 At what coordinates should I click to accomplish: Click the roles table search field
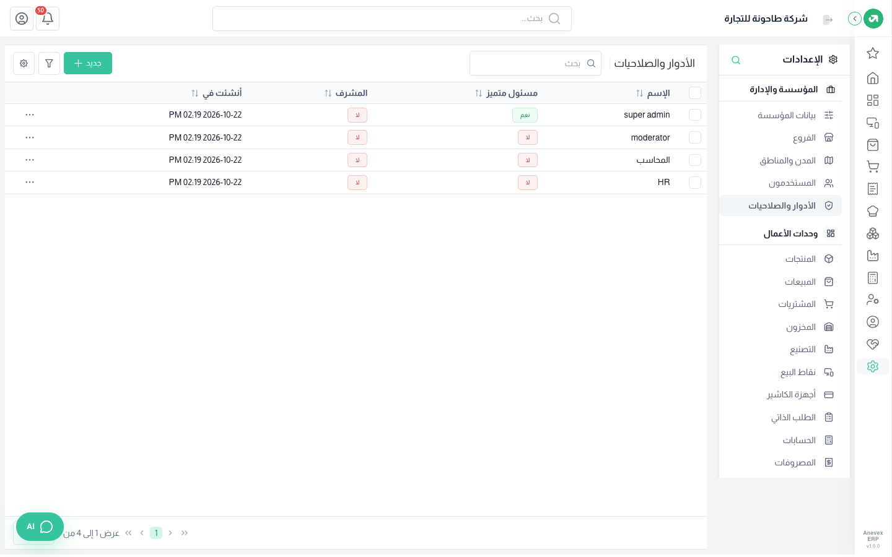535,63
